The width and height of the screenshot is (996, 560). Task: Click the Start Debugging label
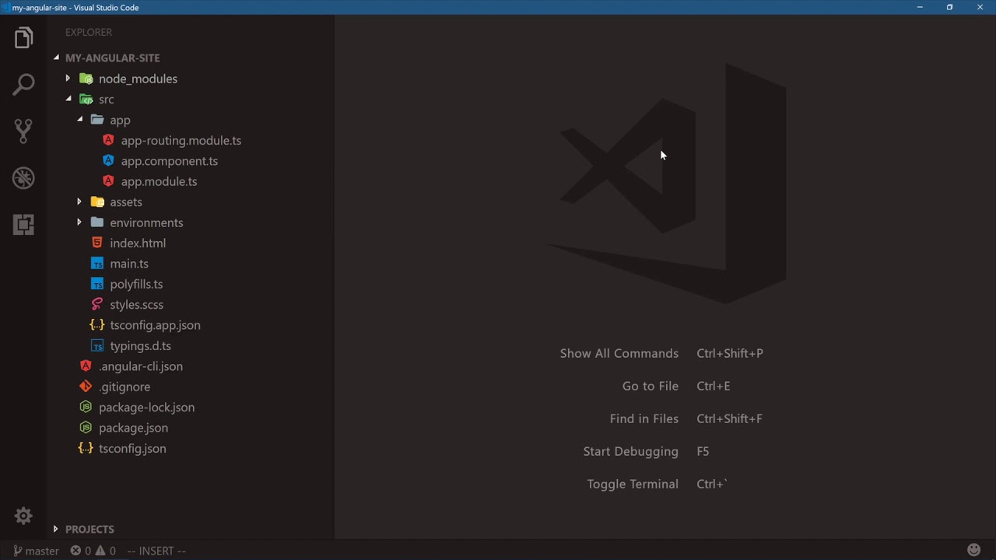(631, 451)
